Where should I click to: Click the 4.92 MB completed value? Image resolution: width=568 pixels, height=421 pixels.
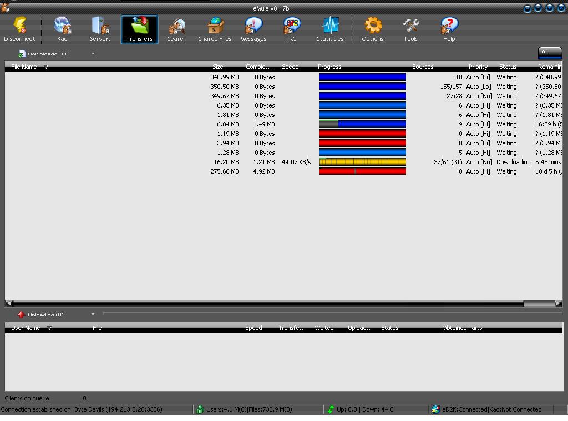coord(263,171)
